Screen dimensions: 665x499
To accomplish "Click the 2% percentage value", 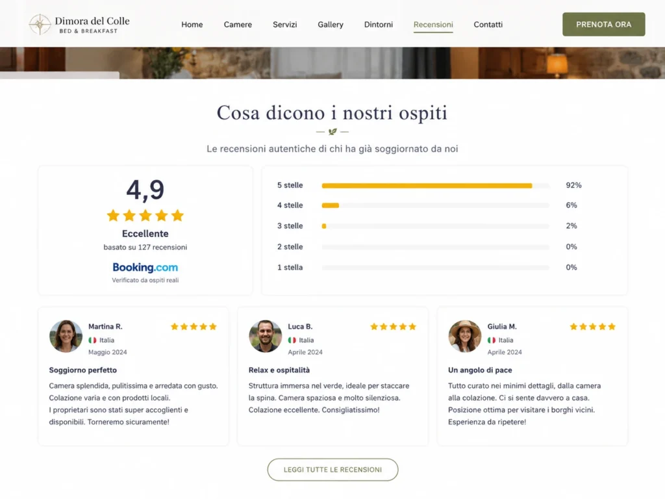I will [571, 225].
